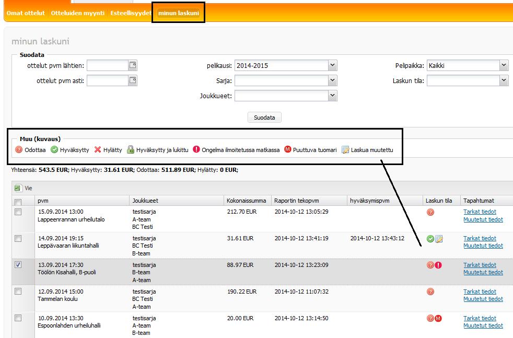
Task: Click waiting status icon in 12.09.2014 row
Action: [430, 292]
